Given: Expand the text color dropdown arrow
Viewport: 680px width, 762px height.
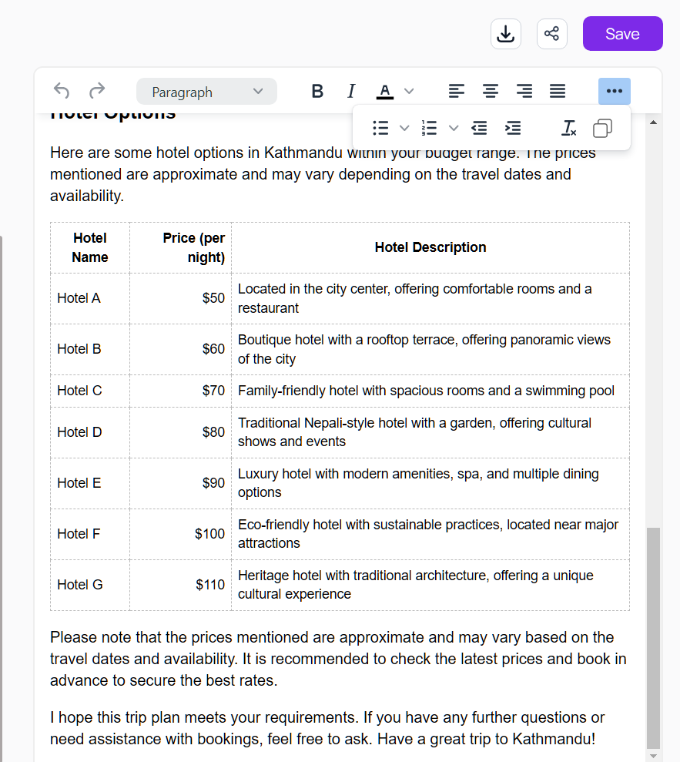Looking at the screenshot, I should (409, 91).
